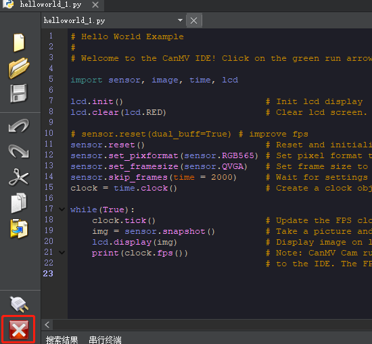The height and width of the screenshot is (344, 372).
Task: Click the horizontal scrollbar left arrow
Action: click(x=47, y=325)
